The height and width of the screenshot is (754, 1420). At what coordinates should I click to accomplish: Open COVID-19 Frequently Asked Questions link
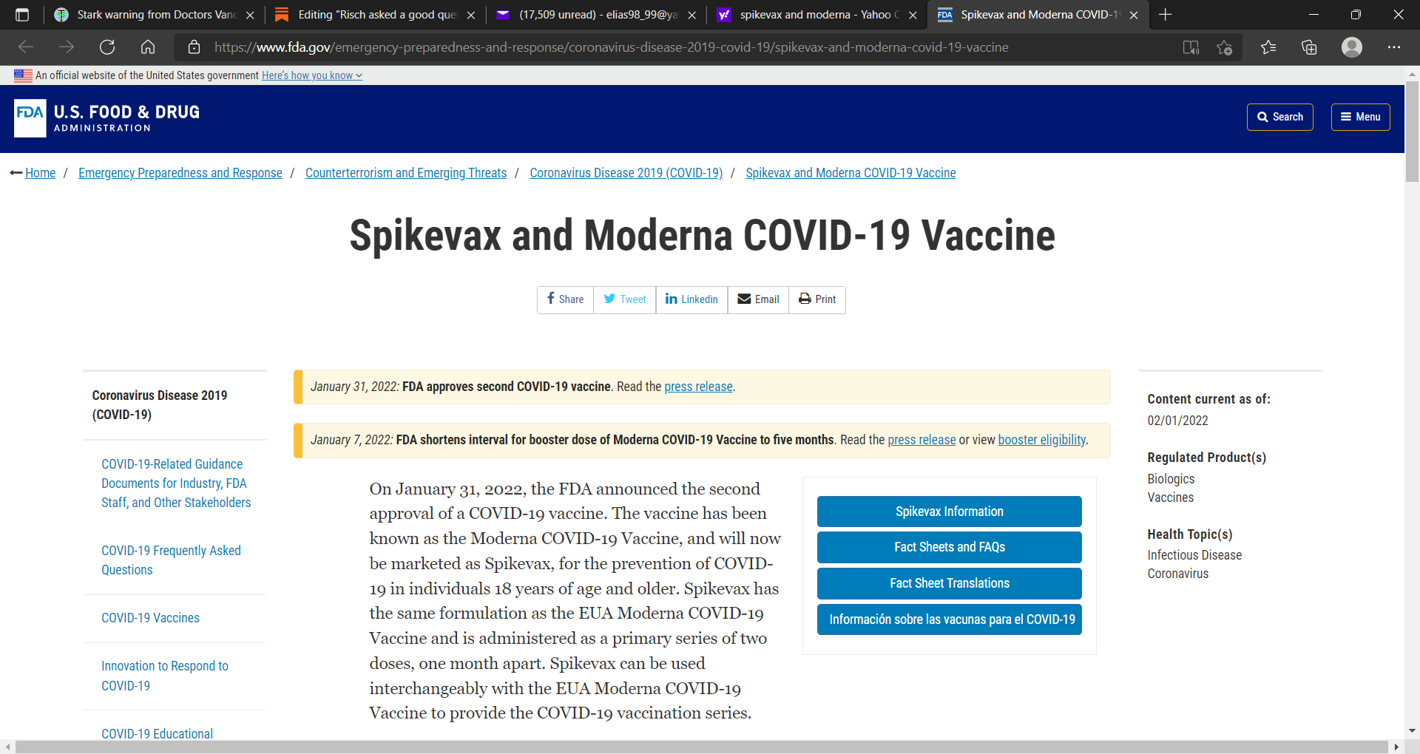point(171,560)
